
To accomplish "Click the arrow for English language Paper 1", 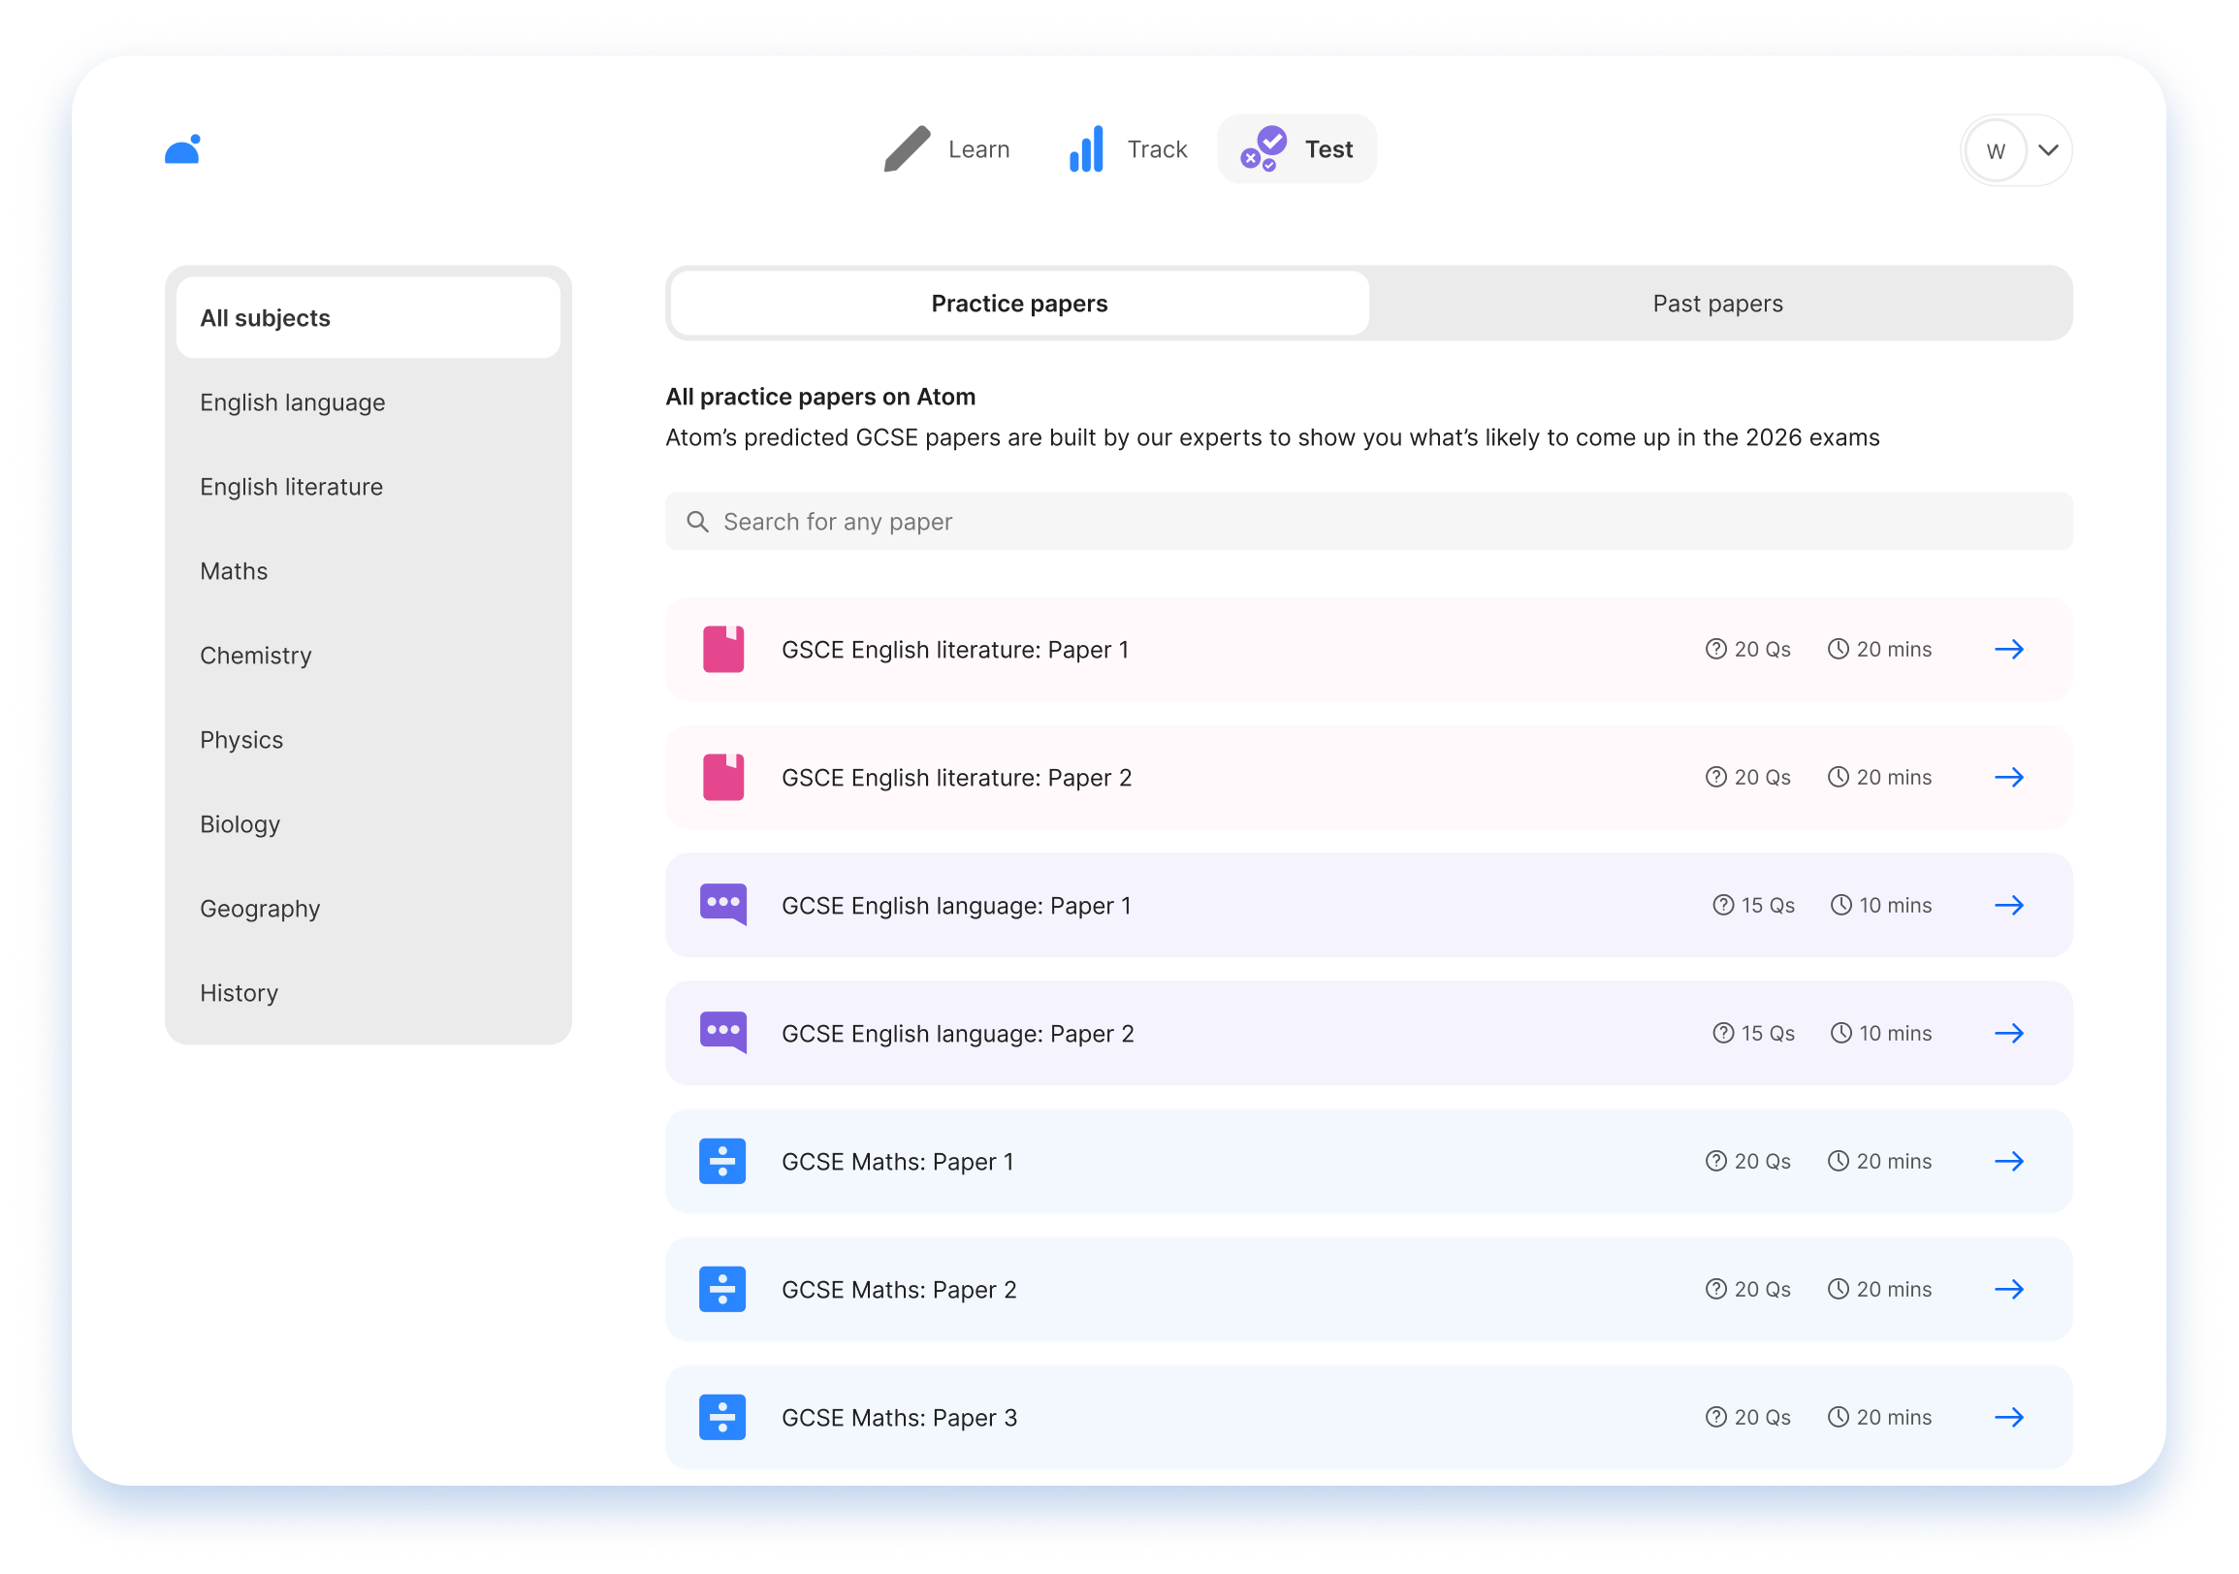I will [x=2009, y=905].
